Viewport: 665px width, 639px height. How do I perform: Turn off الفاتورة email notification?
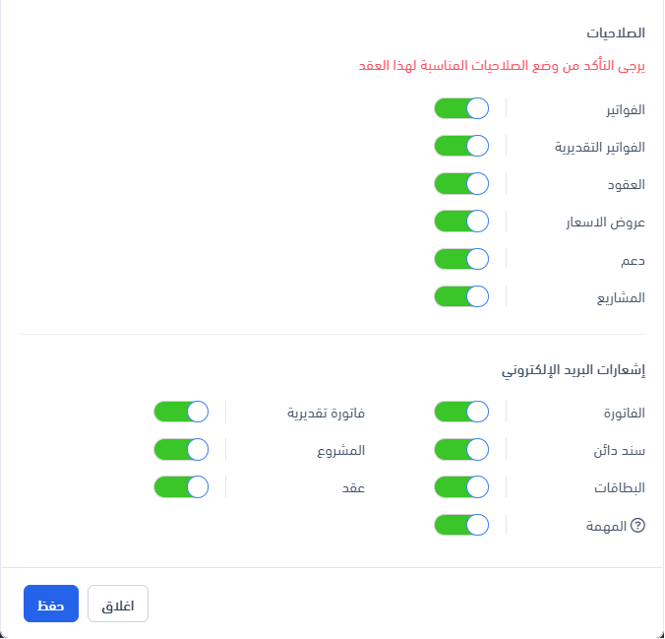coord(461,412)
